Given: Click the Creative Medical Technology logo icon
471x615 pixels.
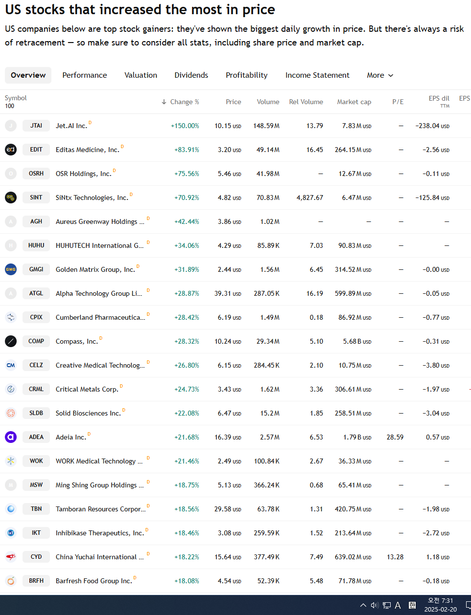Looking at the screenshot, I should click(x=11, y=365).
